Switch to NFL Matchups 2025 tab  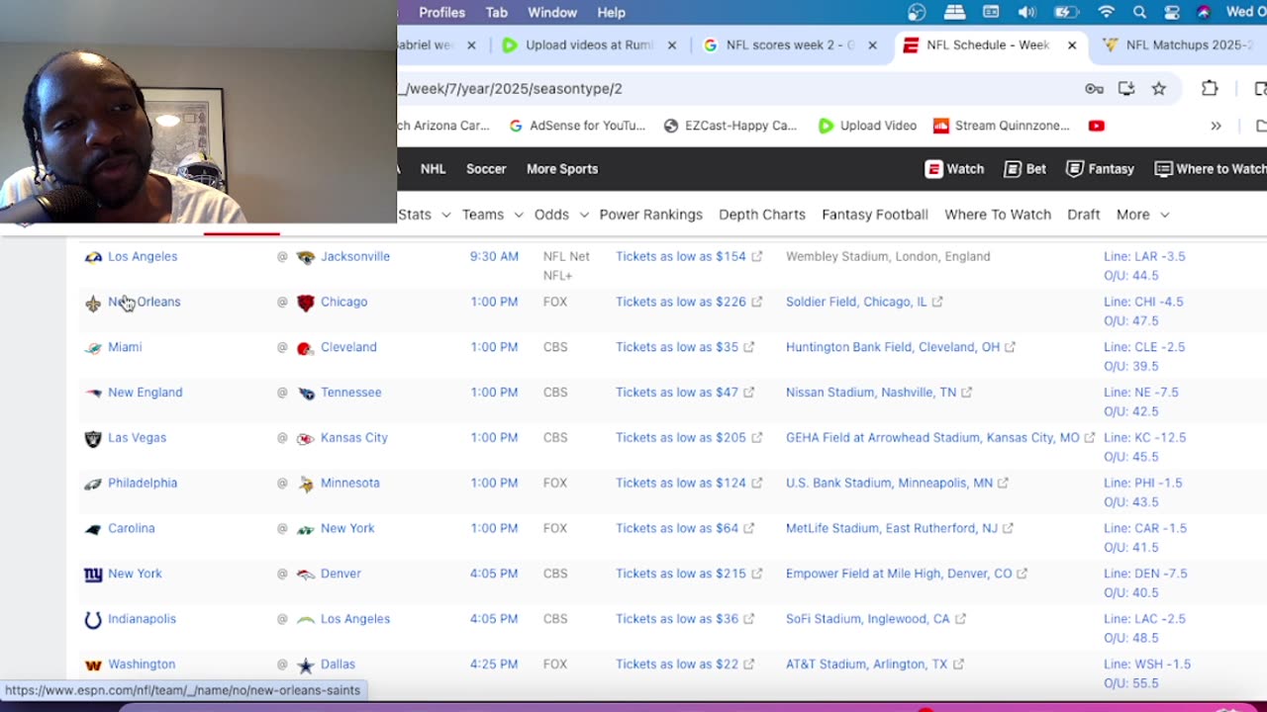click(1178, 44)
